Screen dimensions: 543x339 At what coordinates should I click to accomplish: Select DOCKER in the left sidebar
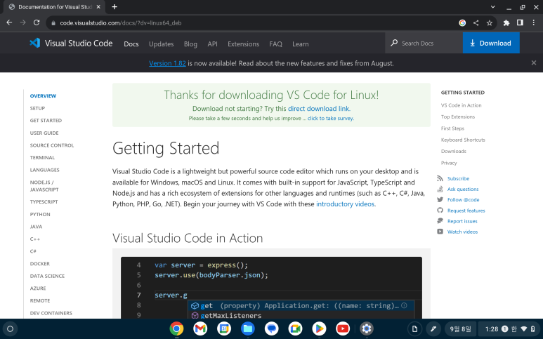(x=40, y=264)
